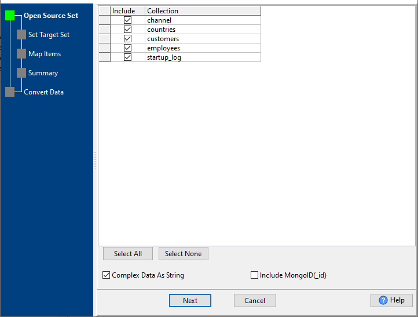This screenshot has height=317, width=418.
Task: Click Next to proceed
Action: (190, 300)
